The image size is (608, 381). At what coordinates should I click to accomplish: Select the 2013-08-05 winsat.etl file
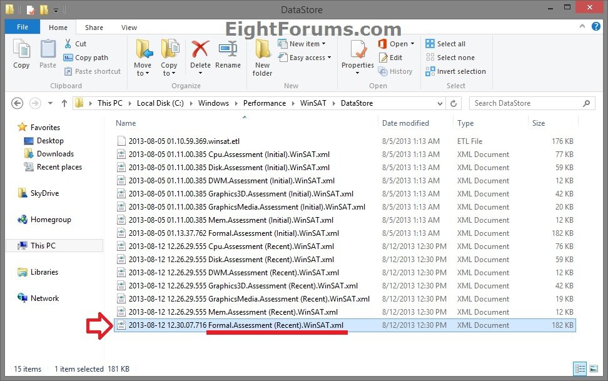(x=345, y=141)
